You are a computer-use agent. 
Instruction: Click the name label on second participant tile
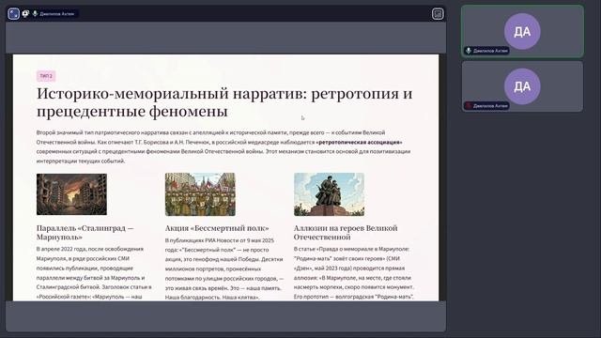490,106
